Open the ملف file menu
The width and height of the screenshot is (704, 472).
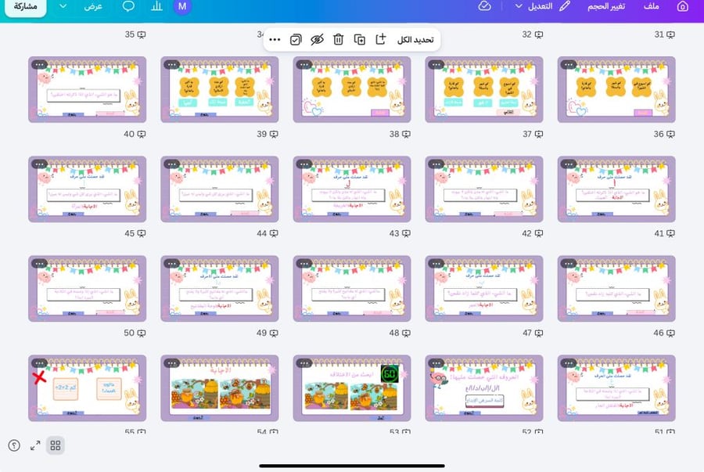[x=651, y=6]
